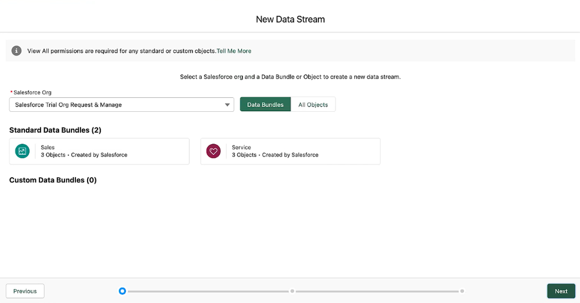Select the Service data bundle card
Image resolution: width=580 pixels, height=303 pixels.
(x=291, y=151)
